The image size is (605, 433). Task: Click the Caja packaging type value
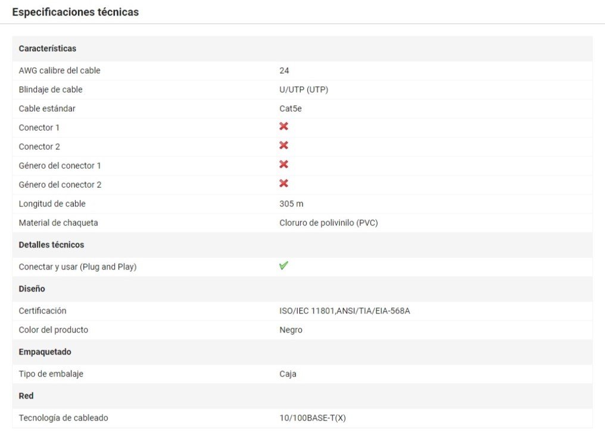point(288,374)
